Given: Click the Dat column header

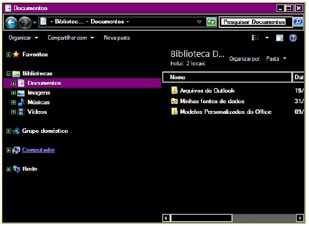Looking at the screenshot, I should point(298,77).
